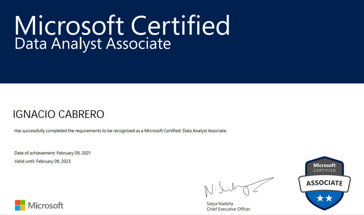Click the Microsoft four-square logo
The height and width of the screenshot is (215, 364).
[x=20, y=205]
